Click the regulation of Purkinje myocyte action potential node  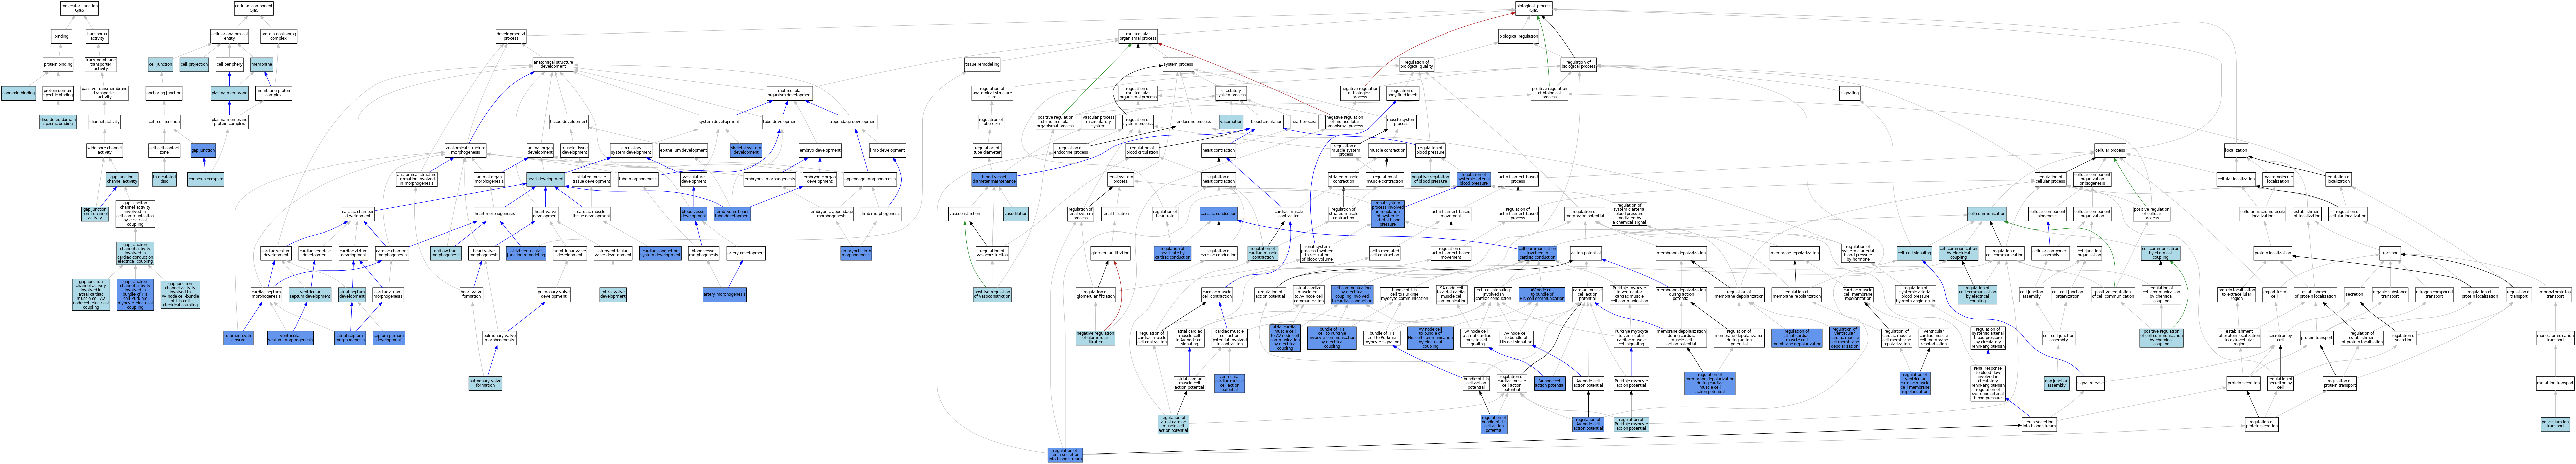(1631, 424)
